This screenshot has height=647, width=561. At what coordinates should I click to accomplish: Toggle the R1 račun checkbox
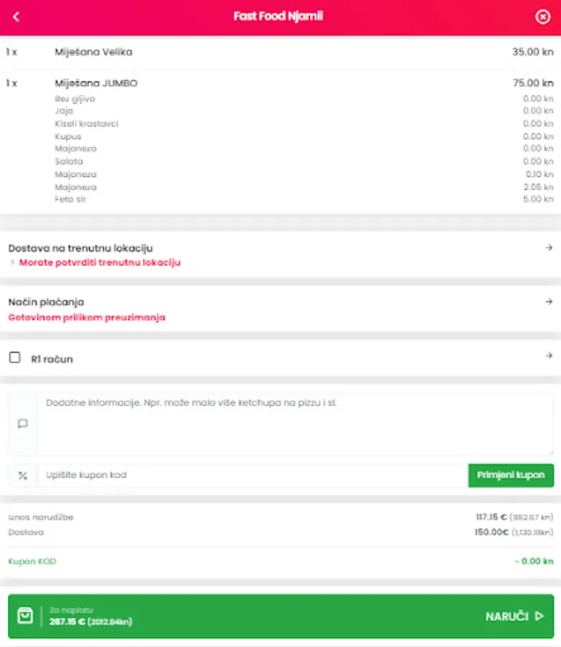coord(14,358)
